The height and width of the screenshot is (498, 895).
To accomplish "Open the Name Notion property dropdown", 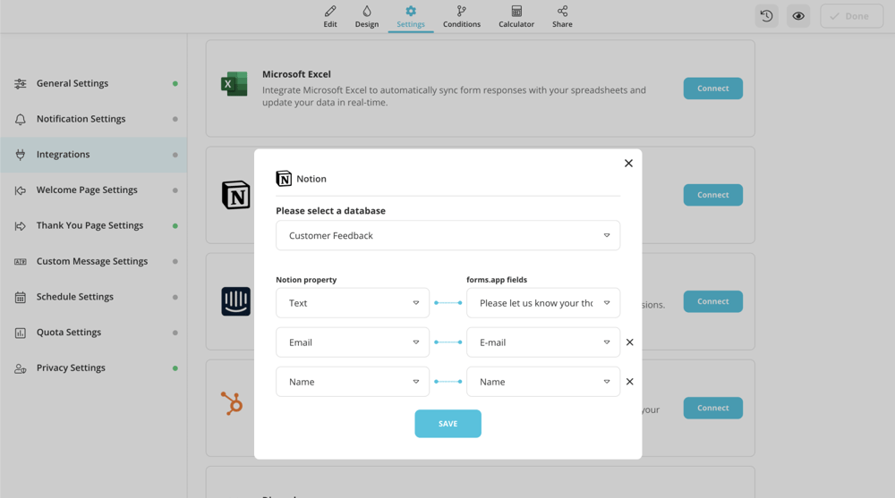I will [x=353, y=382].
